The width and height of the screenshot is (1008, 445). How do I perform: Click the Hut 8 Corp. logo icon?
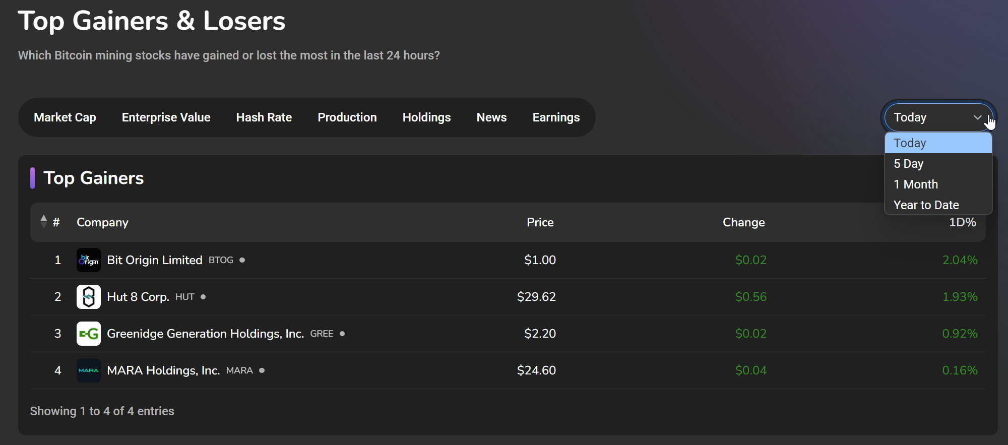[88, 297]
